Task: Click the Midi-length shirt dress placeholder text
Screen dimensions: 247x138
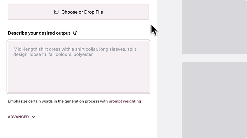Action: coord(75,52)
